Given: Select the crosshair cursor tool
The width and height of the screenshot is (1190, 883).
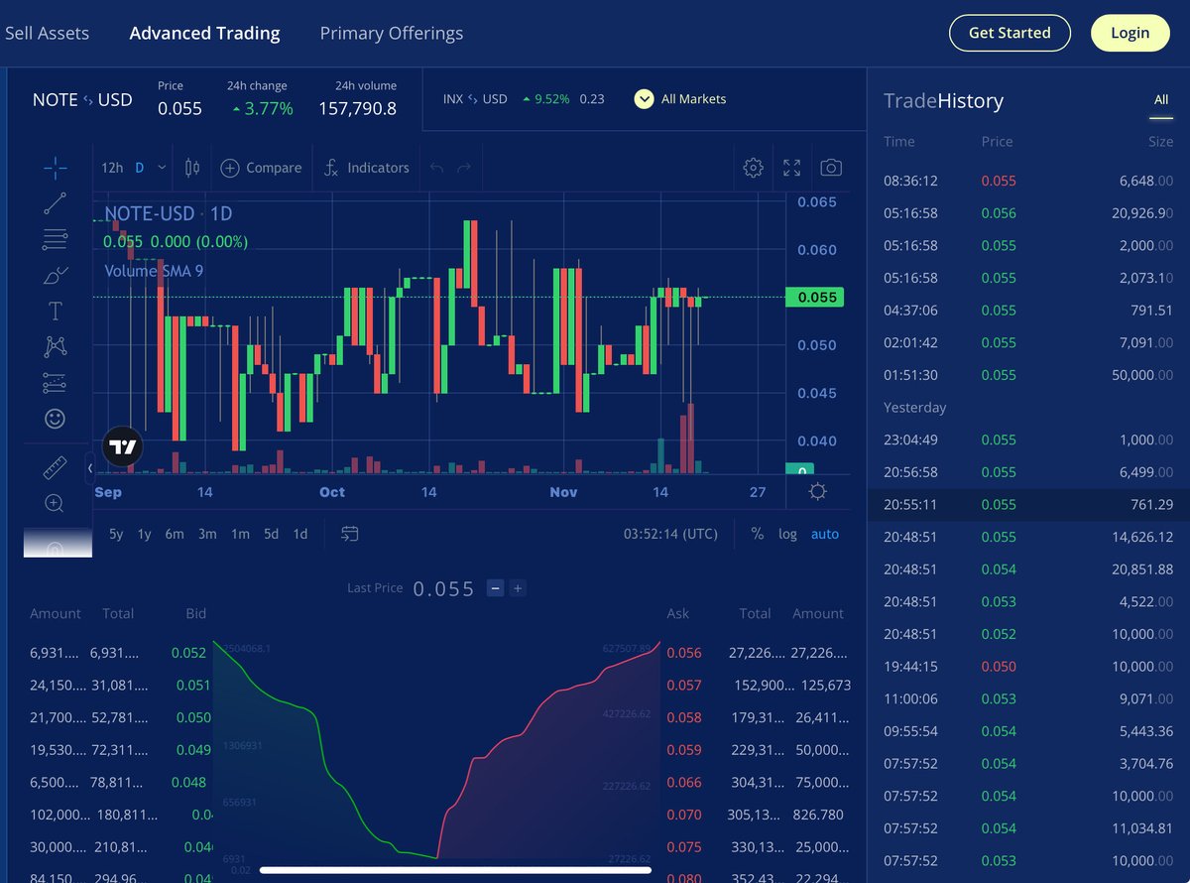Looking at the screenshot, I should coord(56,168).
